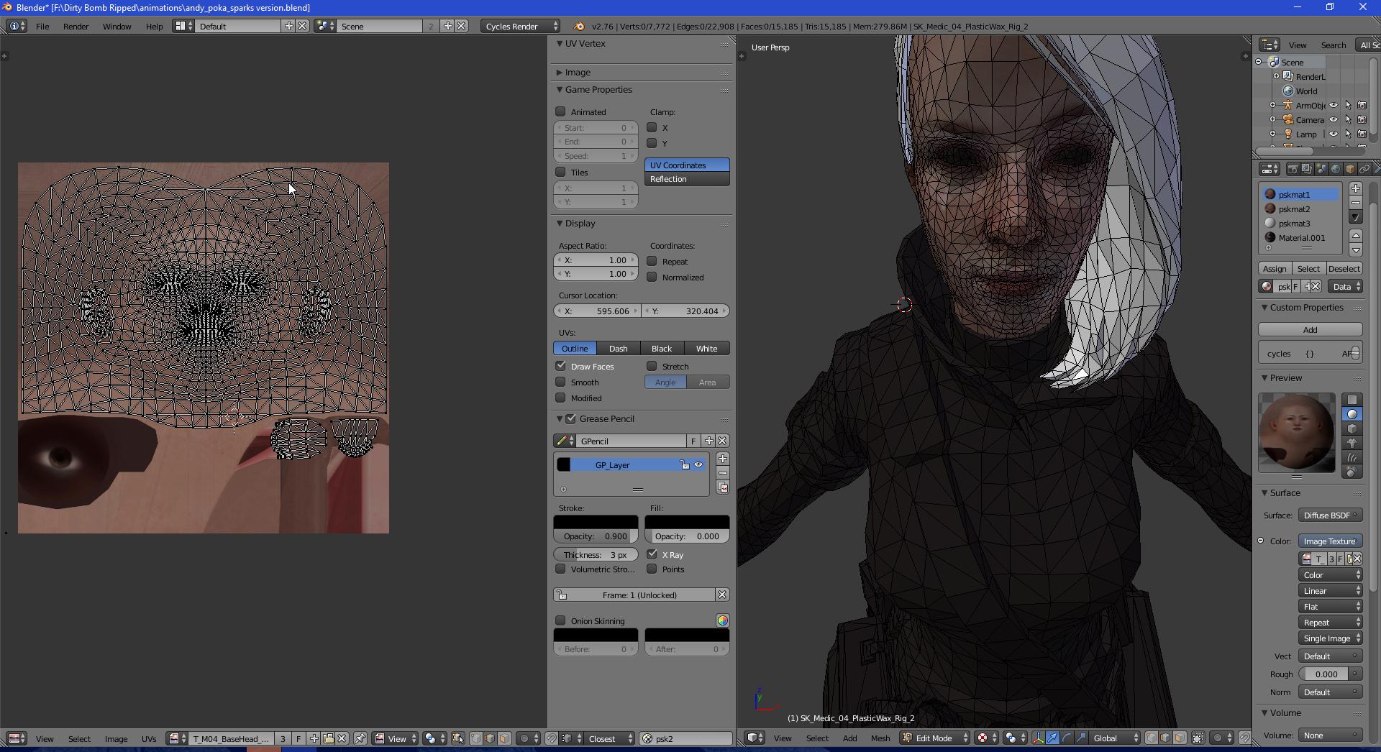Open the Render properties camera tab
Screen dimensions: 1381x752
[x=1293, y=169]
